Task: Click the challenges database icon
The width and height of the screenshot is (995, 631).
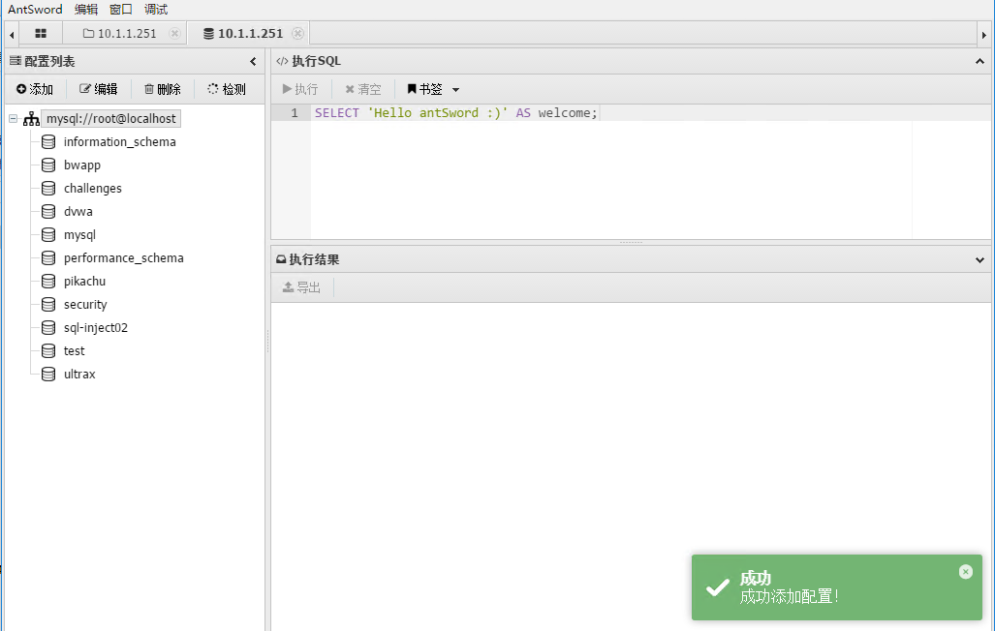Action: point(48,189)
